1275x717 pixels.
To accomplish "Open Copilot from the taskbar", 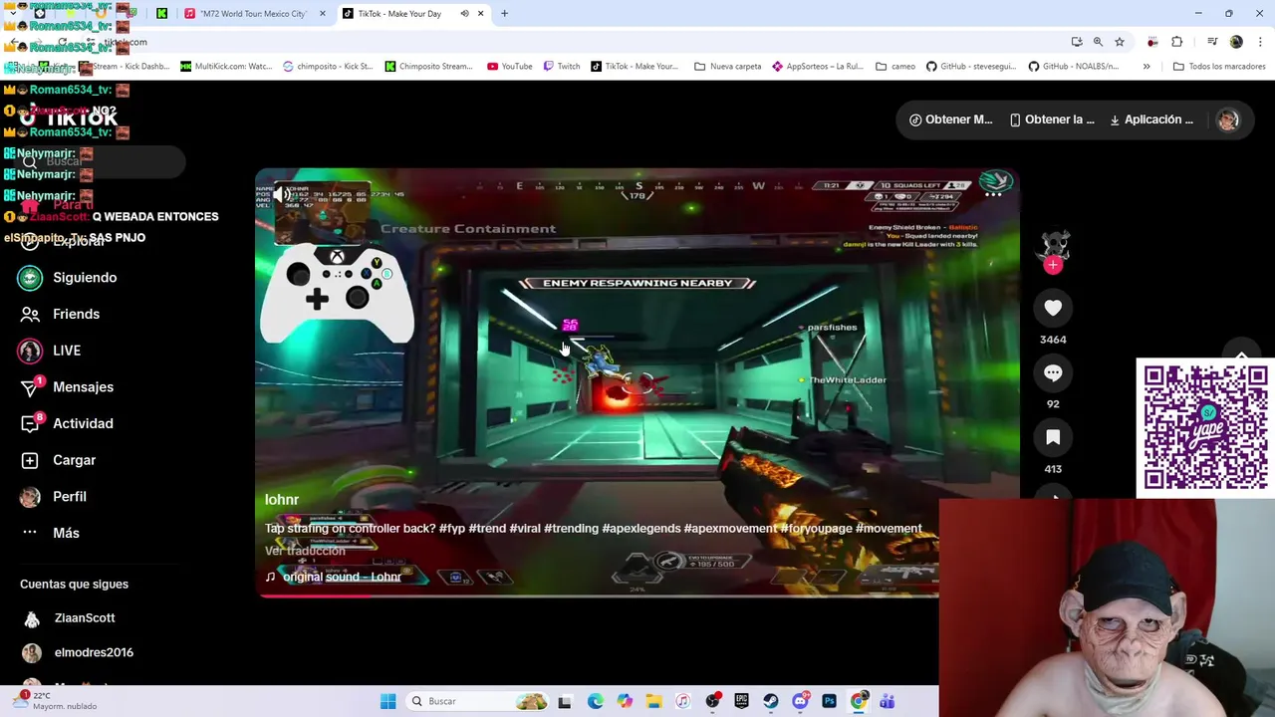I will click(625, 702).
